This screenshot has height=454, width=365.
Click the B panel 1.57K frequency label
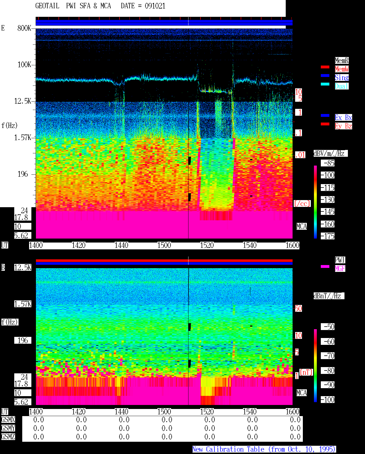23,304
